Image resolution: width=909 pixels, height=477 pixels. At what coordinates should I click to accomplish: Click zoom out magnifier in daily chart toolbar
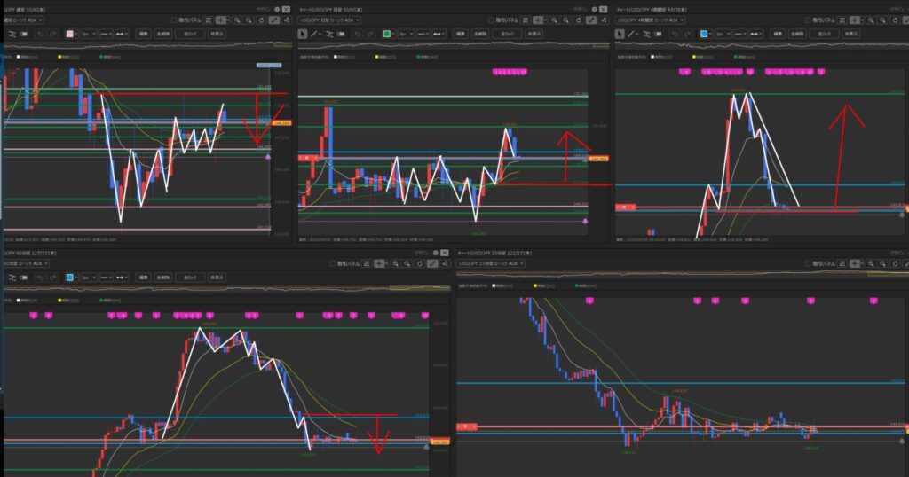(567, 18)
